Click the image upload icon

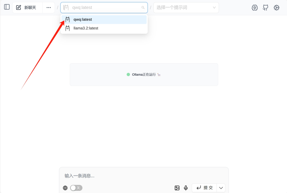coord(177,188)
